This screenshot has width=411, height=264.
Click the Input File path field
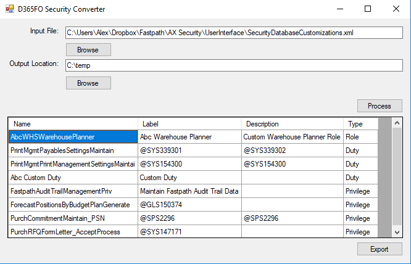point(234,33)
